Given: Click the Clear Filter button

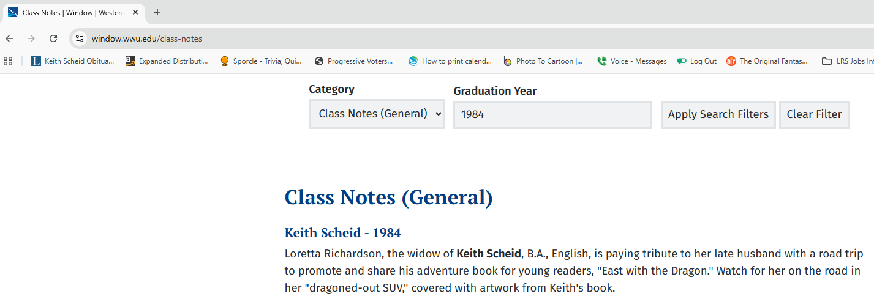Looking at the screenshot, I should pyautogui.click(x=813, y=114).
